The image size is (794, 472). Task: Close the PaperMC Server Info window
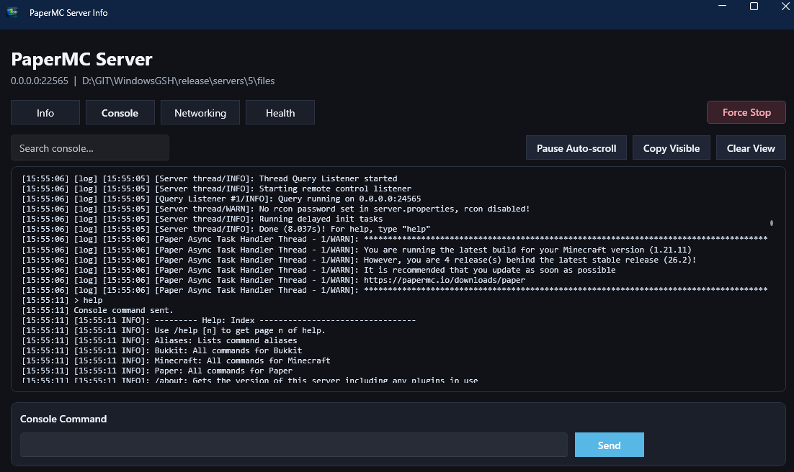(x=785, y=6)
